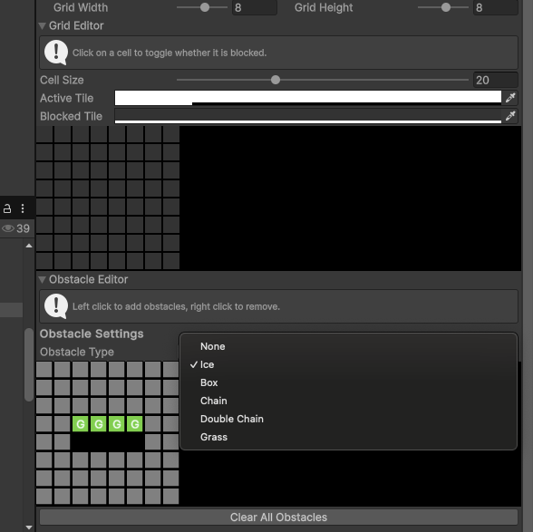Click the Obstacle Settings heading
The height and width of the screenshot is (532, 533).
[92, 334]
